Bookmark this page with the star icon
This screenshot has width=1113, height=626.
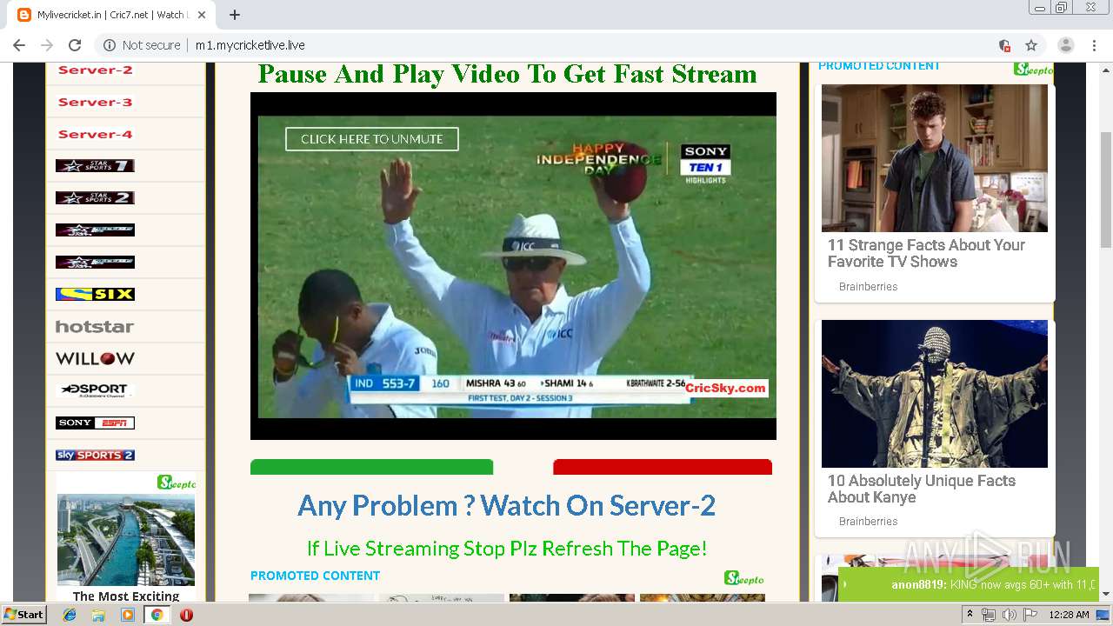point(1031,45)
